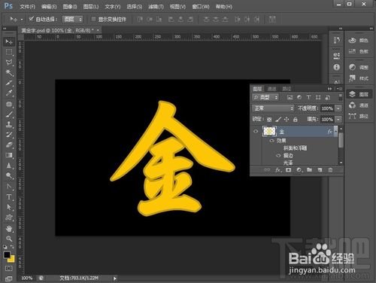Lock transparent pixels
This screenshot has width=376, height=283.
point(269,120)
